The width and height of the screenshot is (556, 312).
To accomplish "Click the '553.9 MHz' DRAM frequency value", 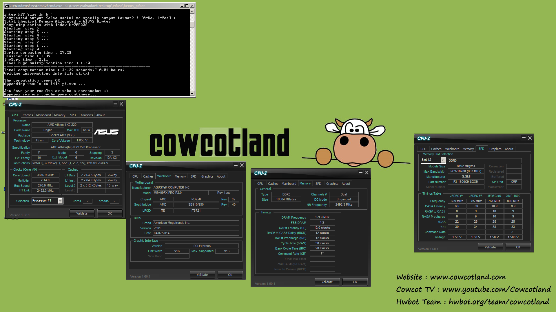I will coord(322,217).
